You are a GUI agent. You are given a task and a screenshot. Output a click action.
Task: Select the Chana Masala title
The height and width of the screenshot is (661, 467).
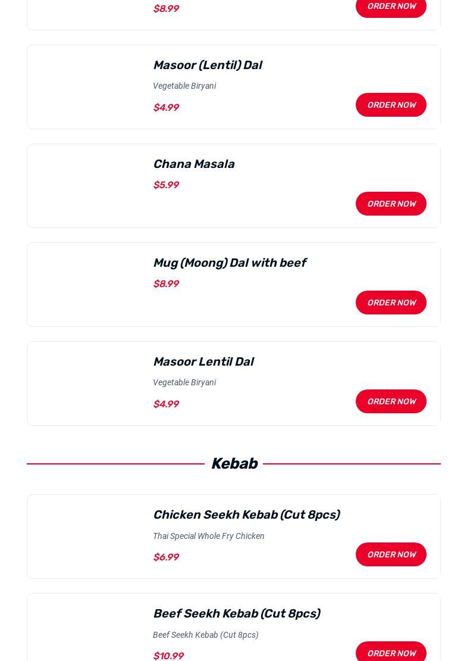pyautogui.click(x=193, y=164)
